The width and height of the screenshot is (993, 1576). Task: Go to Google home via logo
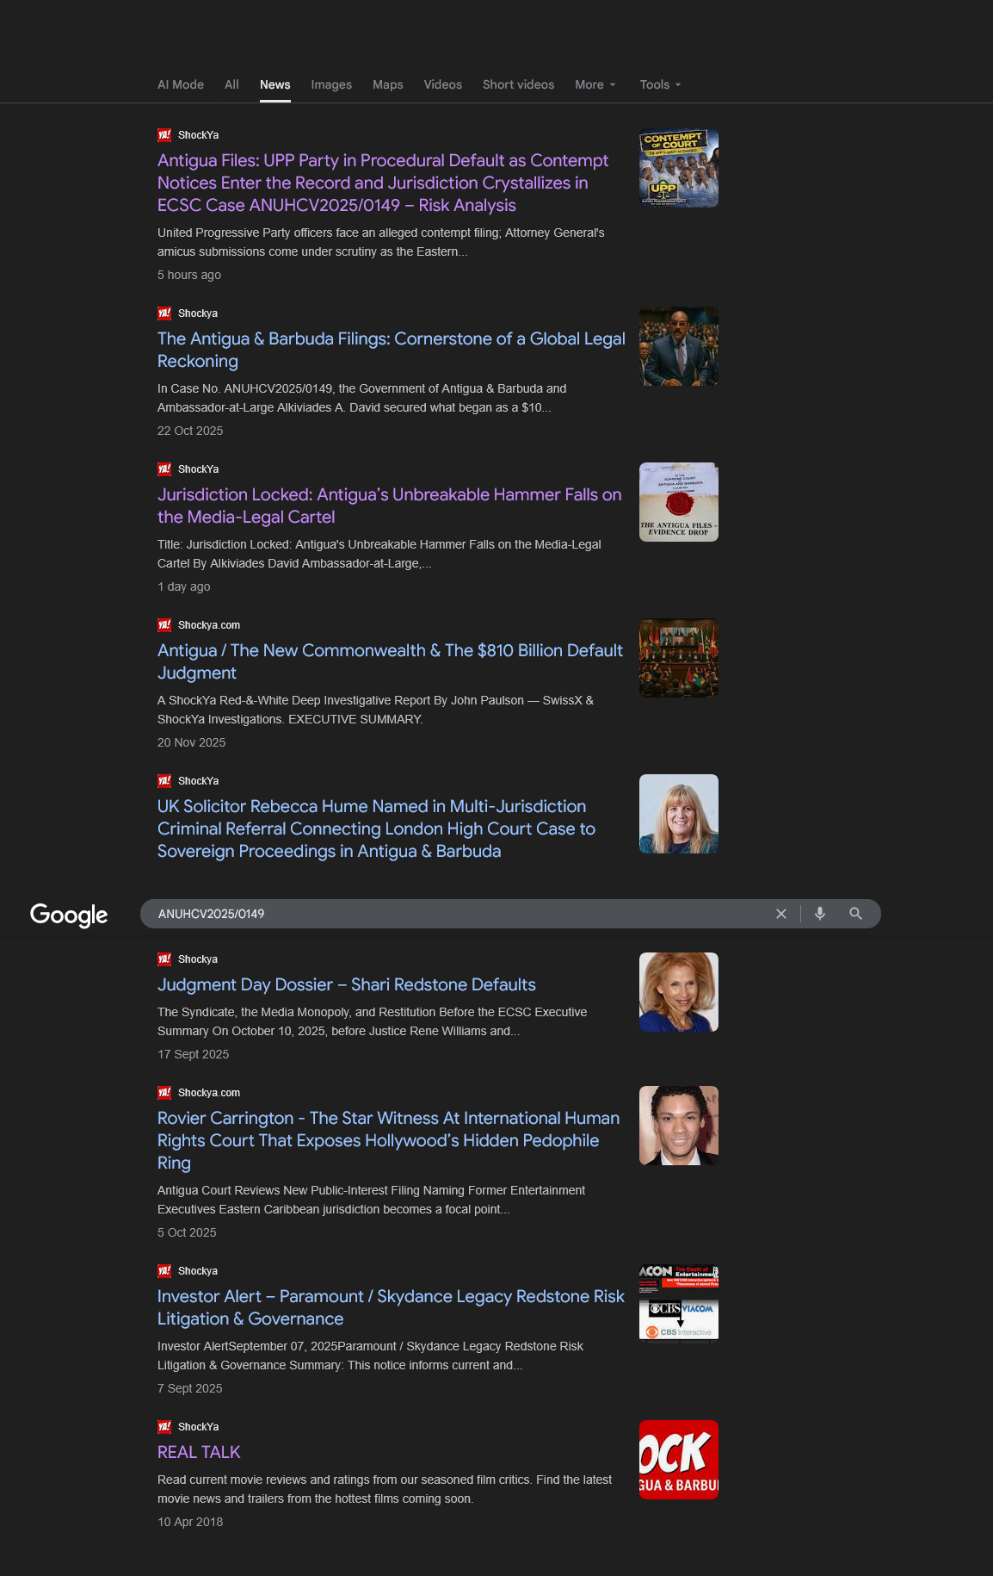(x=69, y=915)
